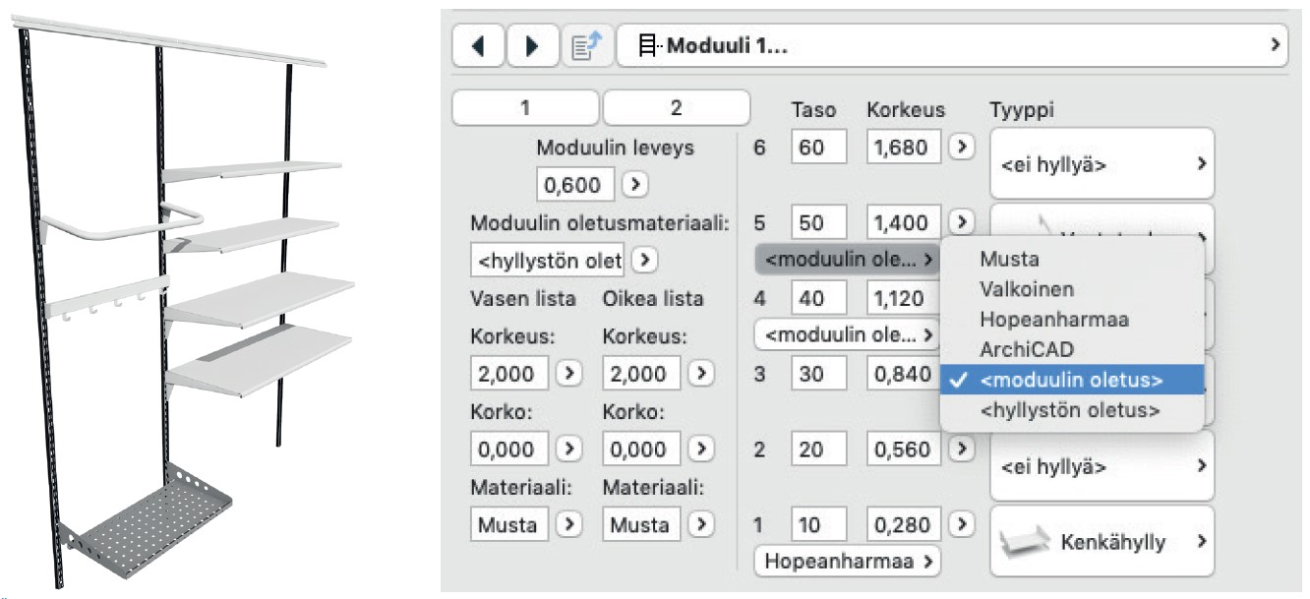Viewport: 1310px width, 599px height.
Task: Switch to module tab 1
Action: [x=525, y=108]
